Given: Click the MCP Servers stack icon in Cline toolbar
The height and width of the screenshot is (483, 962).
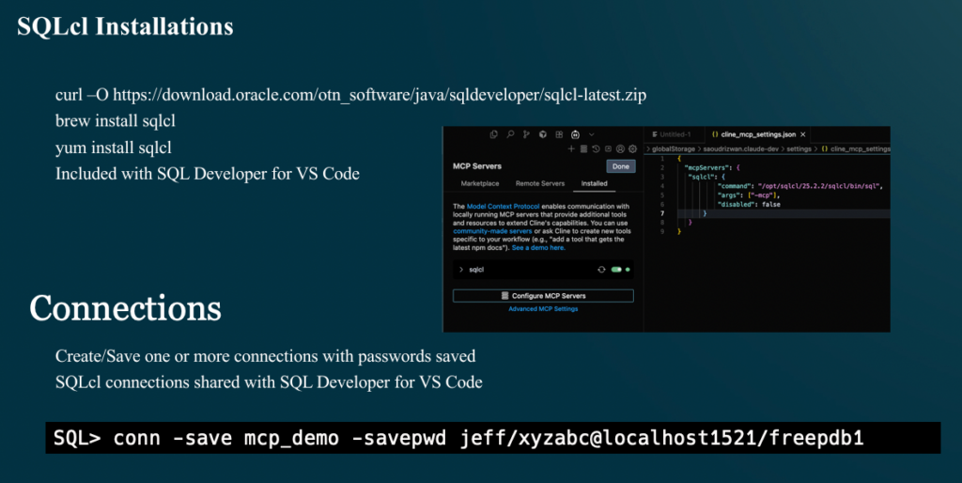Looking at the screenshot, I should tap(583, 148).
